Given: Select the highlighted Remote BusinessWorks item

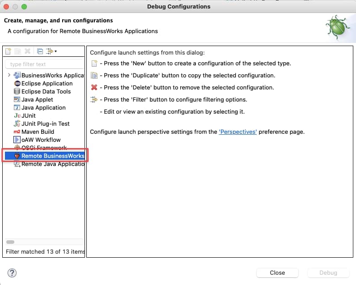Looking at the screenshot, I should pyautogui.click(x=52, y=156).
